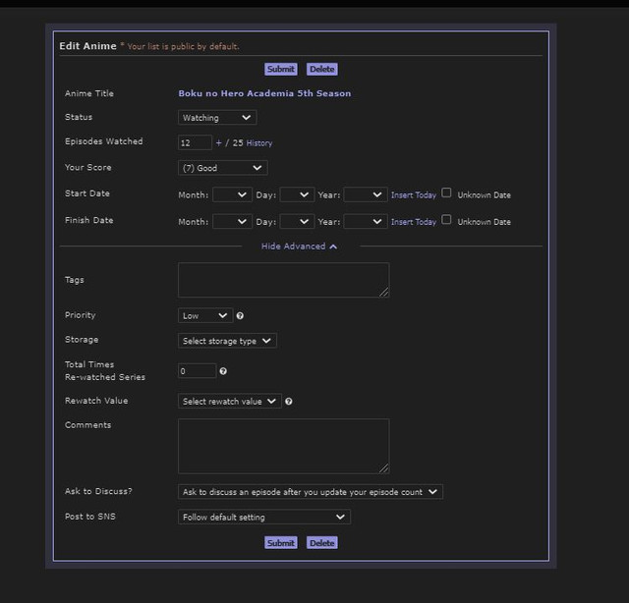This screenshot has height=603, width=629.
Task: Click into the Comments text area
Action: 284,446
